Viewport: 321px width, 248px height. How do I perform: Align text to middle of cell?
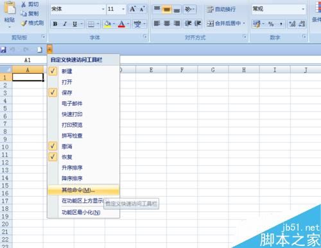167,9
